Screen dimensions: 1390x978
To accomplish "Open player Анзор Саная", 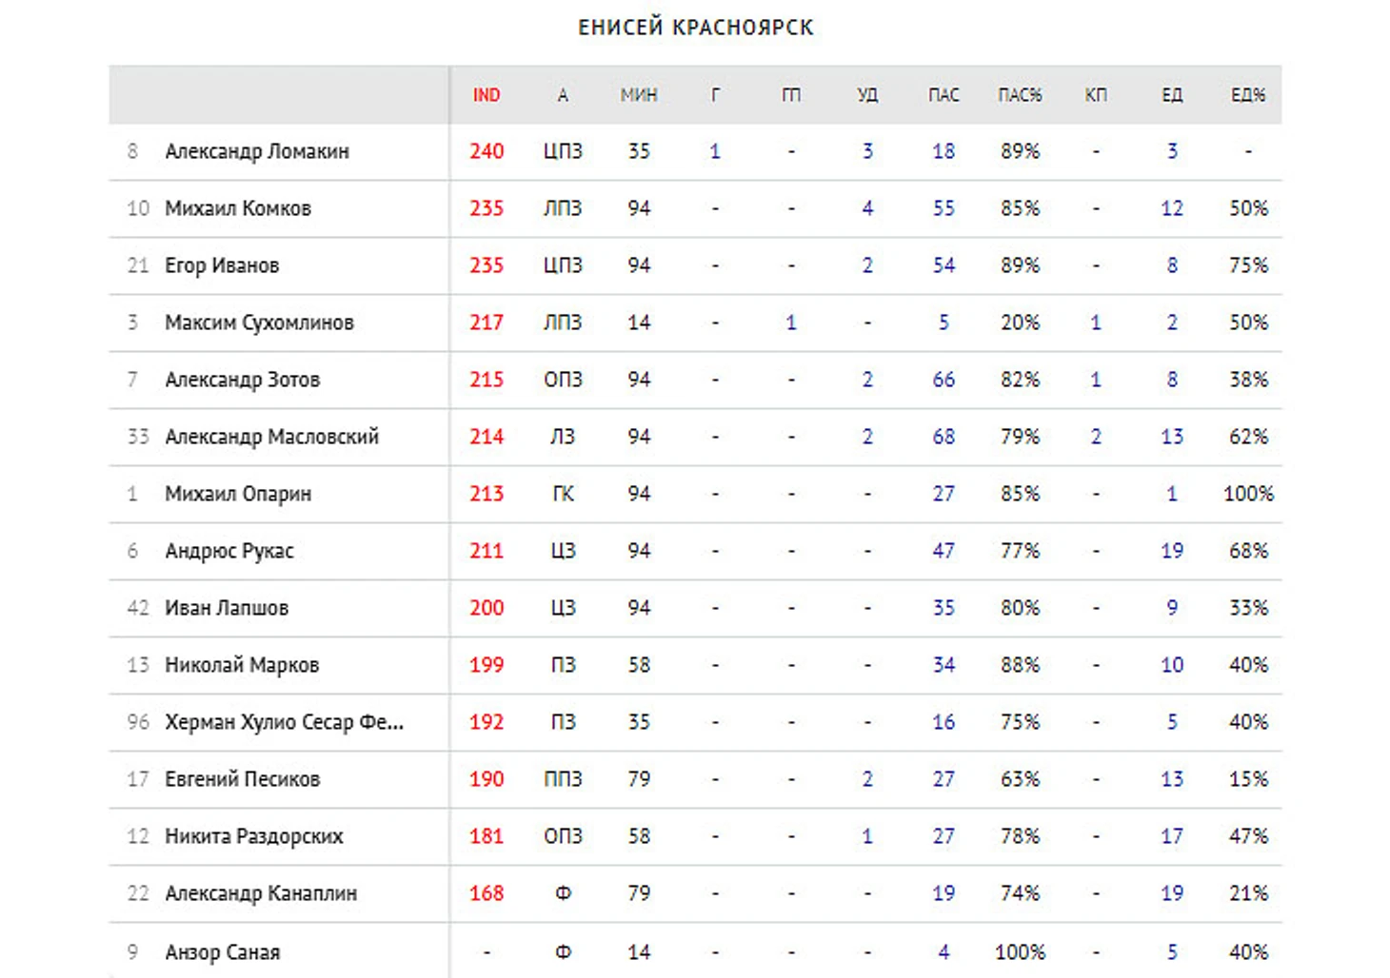I will click(x=223, y=952).
